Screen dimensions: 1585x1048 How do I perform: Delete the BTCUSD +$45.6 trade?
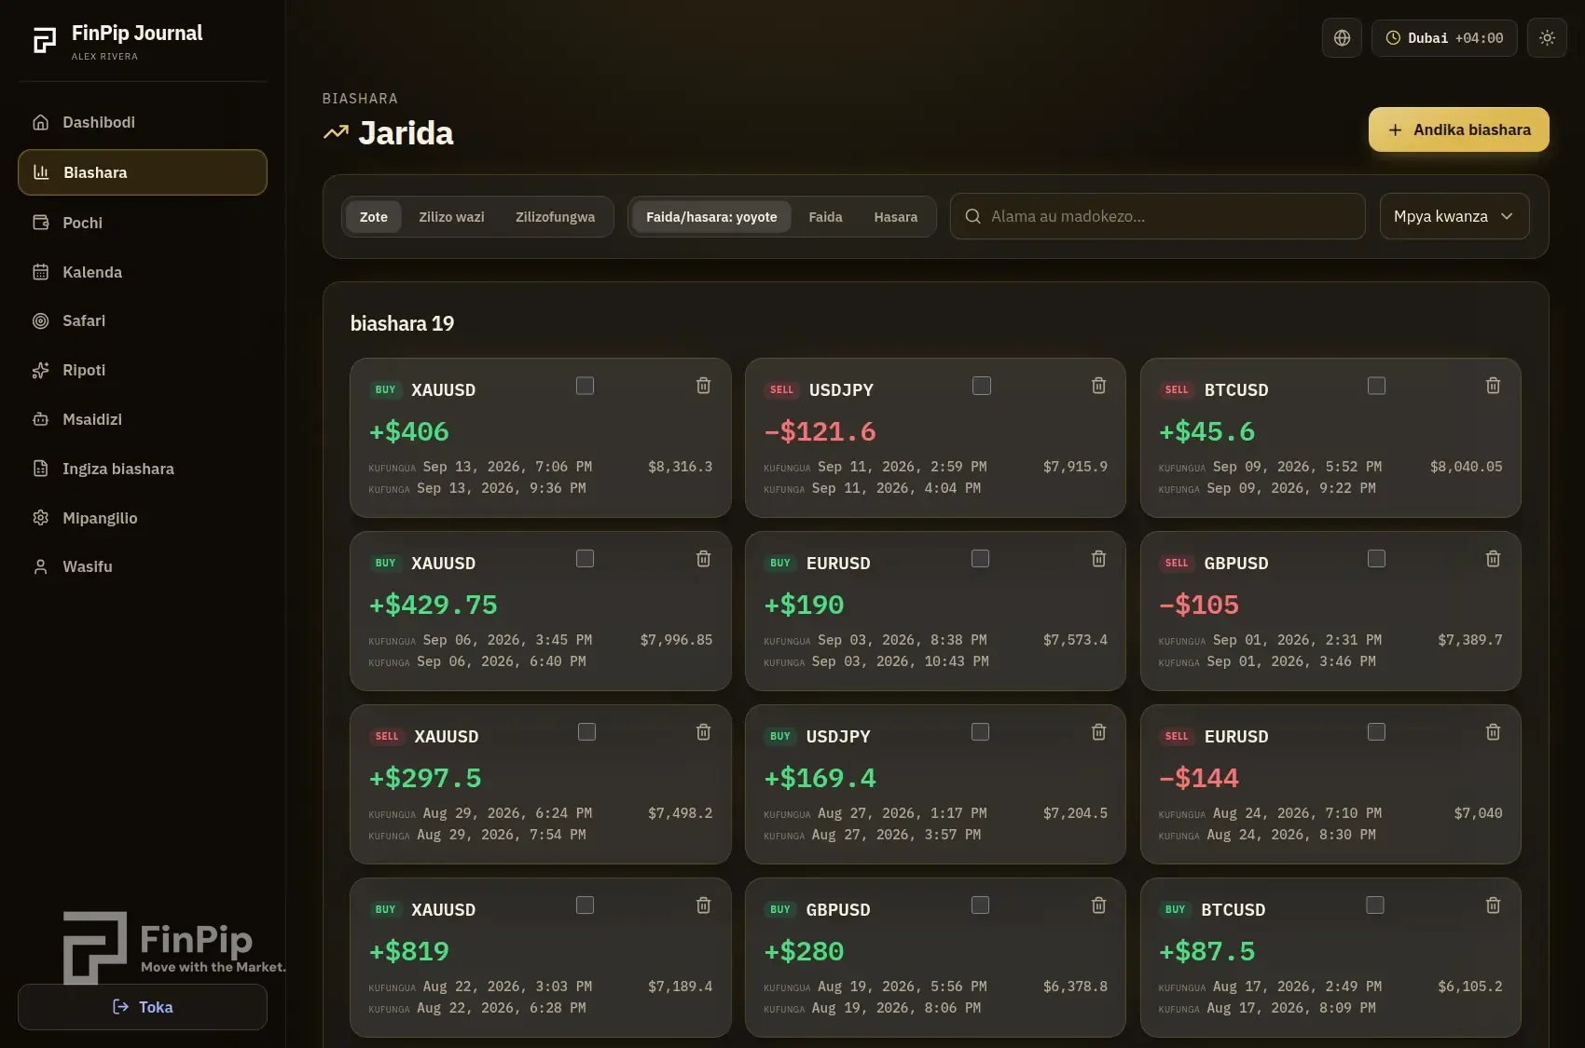1494,386
